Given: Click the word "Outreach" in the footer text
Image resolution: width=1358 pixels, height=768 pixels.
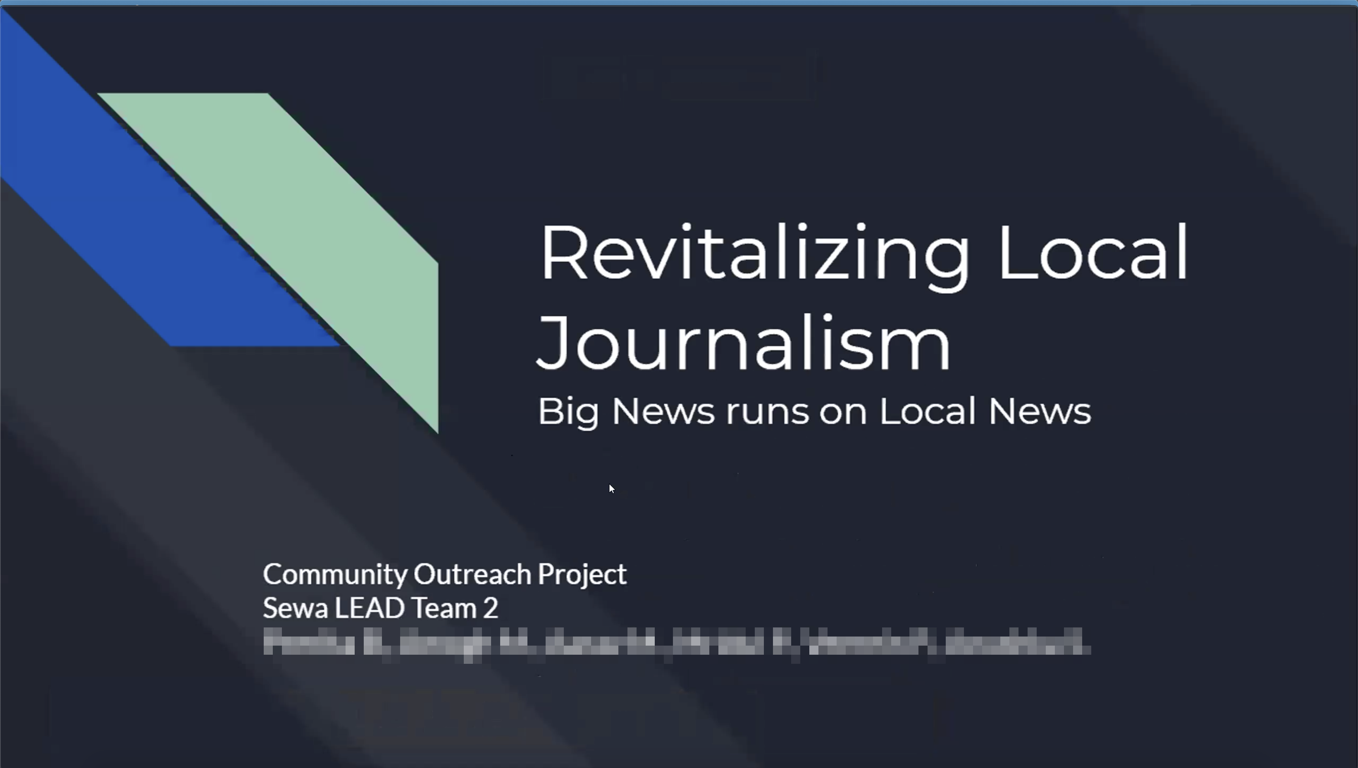Looking at the screenshot, I should pos(472,574).
